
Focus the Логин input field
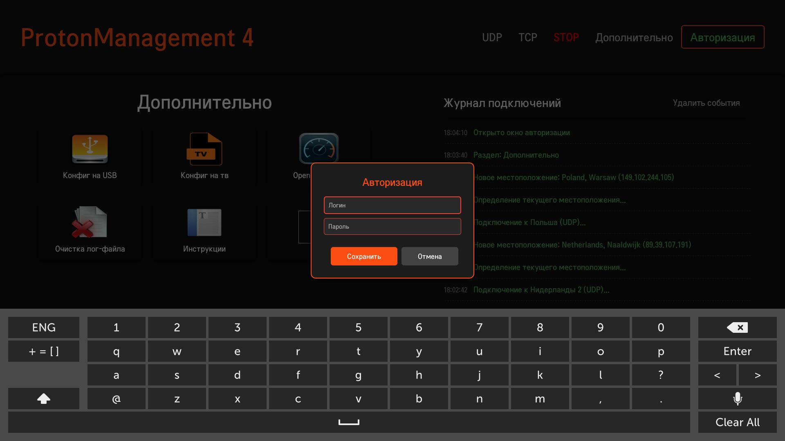[x=392, y=205]
